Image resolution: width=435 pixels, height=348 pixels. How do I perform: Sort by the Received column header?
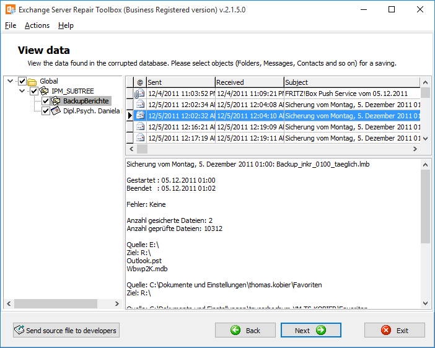pyautogui.click(x=250, y=82)
